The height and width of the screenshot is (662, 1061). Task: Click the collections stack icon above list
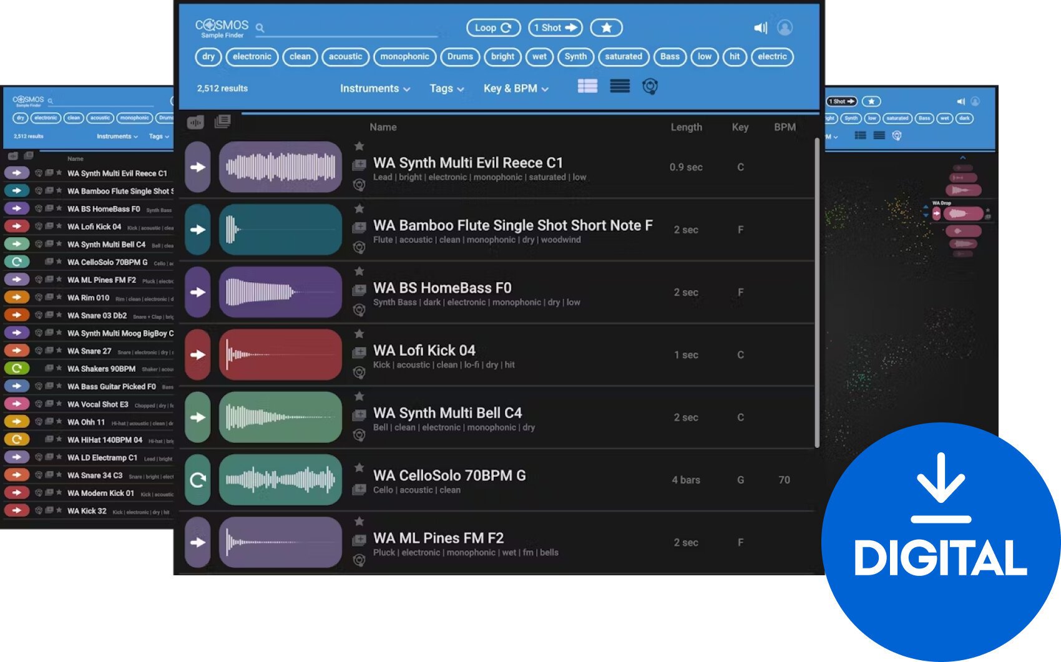222,121
